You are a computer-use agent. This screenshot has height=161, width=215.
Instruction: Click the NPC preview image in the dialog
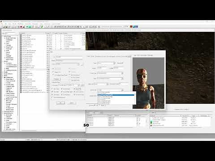148,83
